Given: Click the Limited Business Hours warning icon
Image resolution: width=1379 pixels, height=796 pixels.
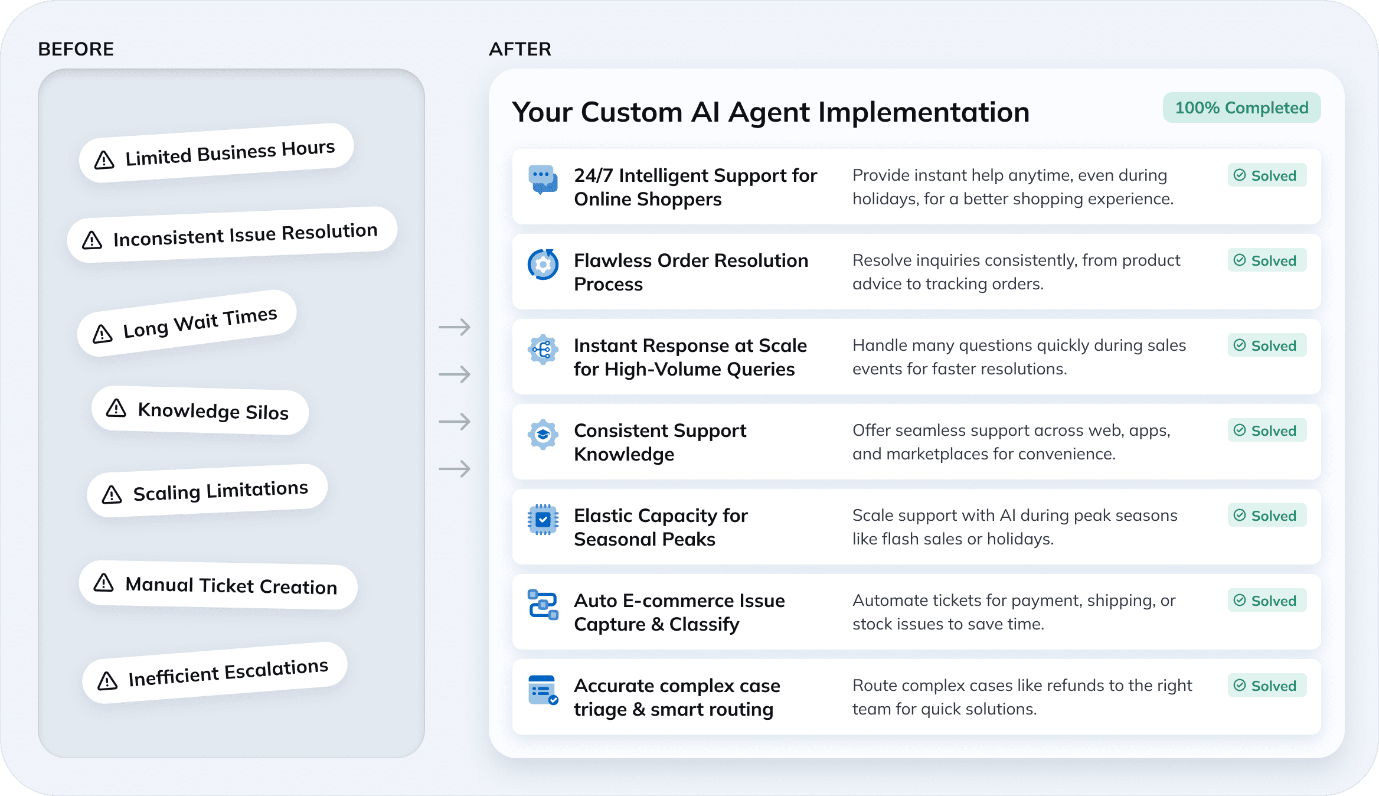Looking at the screenshot, I should tap(104, 160).
